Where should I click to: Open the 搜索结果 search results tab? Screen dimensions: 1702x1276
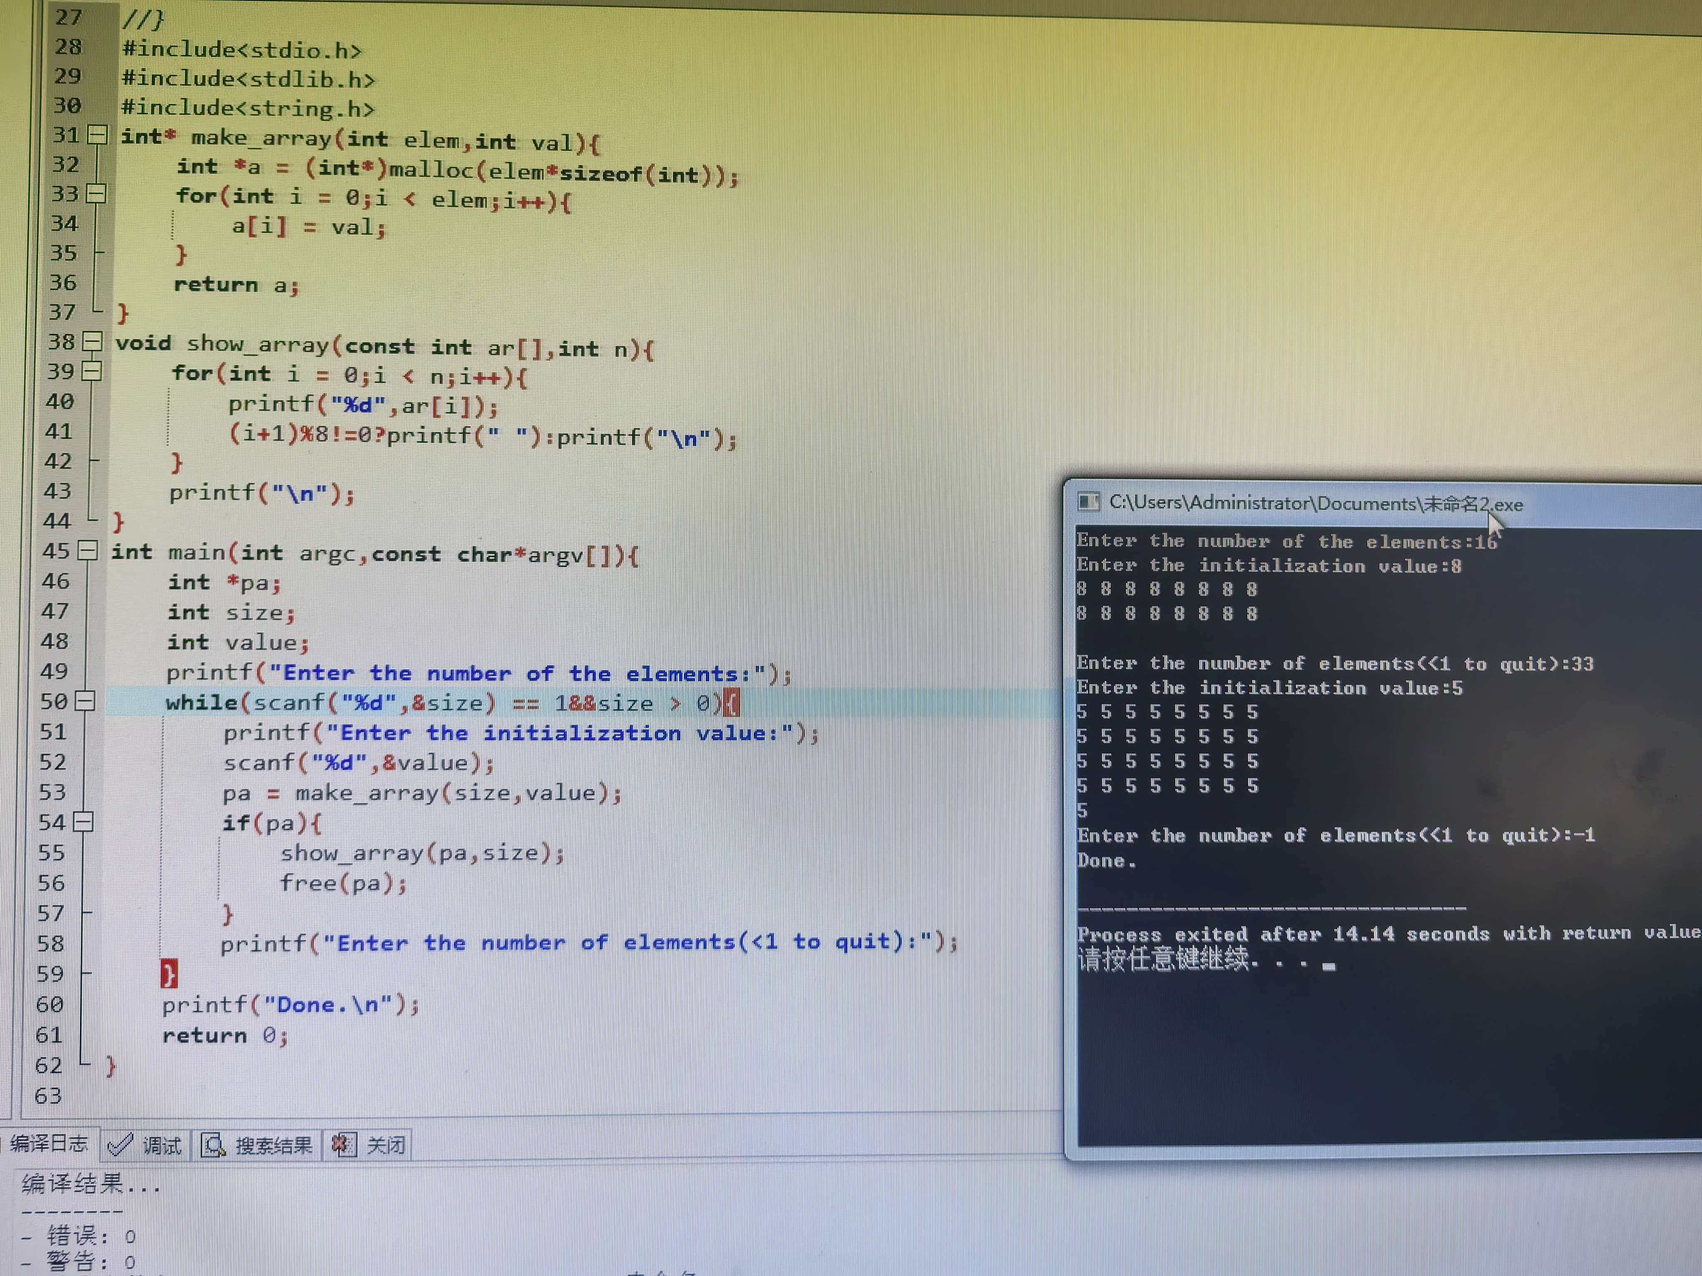point(273,1146)
